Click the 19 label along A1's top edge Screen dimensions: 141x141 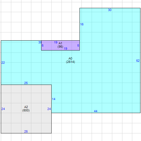pos(56,42)
